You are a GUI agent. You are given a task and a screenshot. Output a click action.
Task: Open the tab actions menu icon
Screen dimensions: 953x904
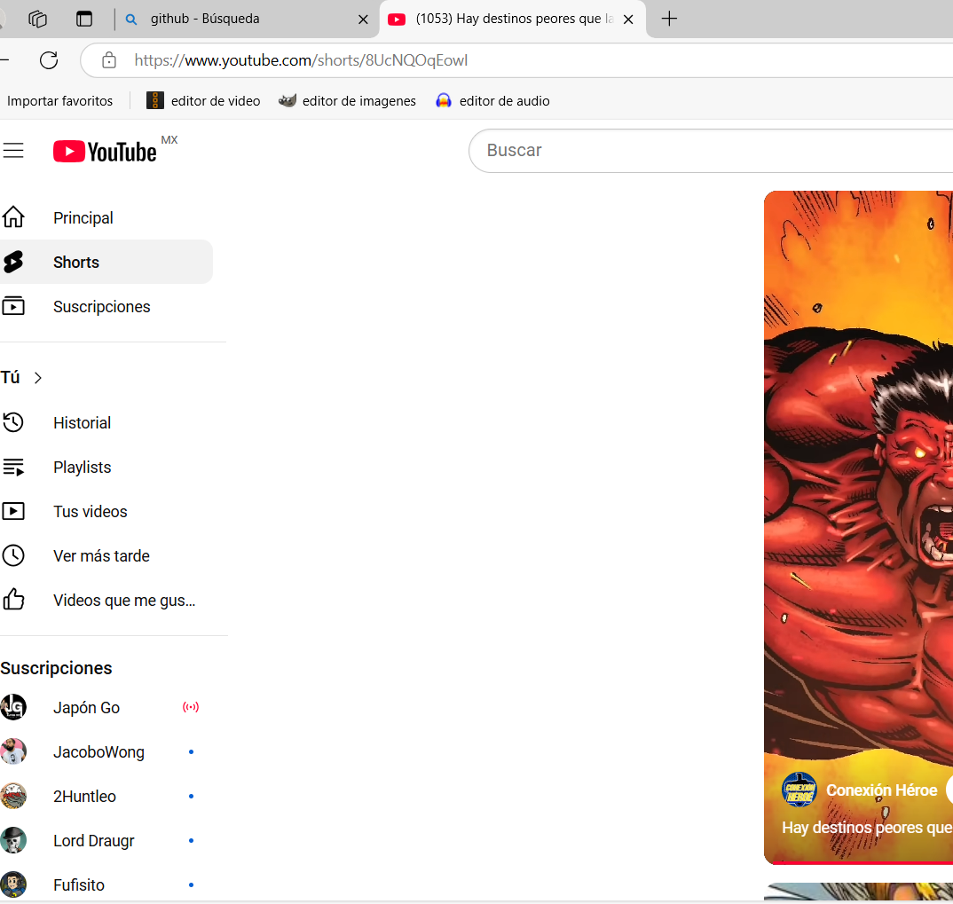pyautogui.click(x=84, y=19)
